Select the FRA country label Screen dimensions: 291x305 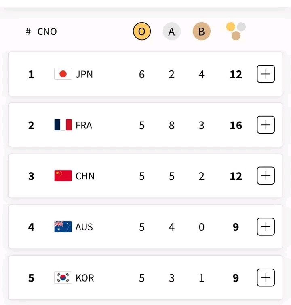[84, 125]
